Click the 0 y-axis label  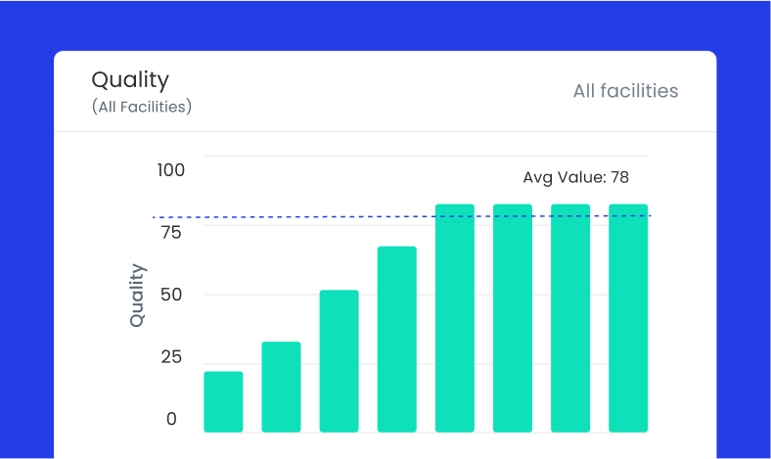coord(171,419)
